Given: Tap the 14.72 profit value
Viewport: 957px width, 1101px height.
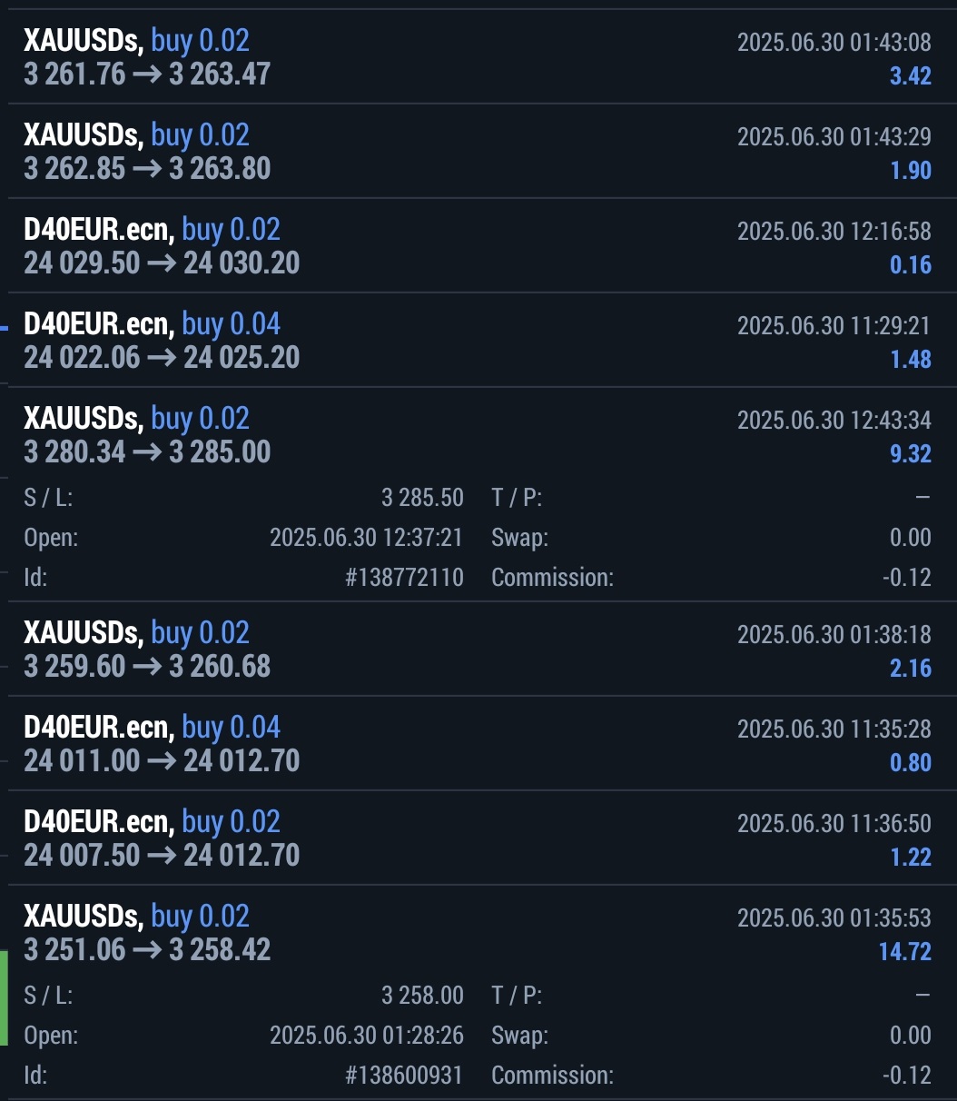Looking at the screenshot, I should tap(904, 952).
